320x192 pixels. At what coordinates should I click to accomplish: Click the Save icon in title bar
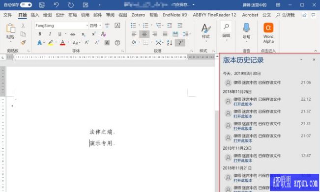coord(42,5)
